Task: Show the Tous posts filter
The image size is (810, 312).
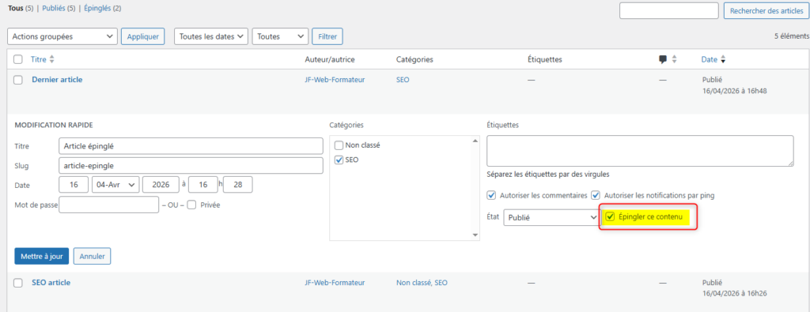Action: pyautogui.click(x=16, y=8)
